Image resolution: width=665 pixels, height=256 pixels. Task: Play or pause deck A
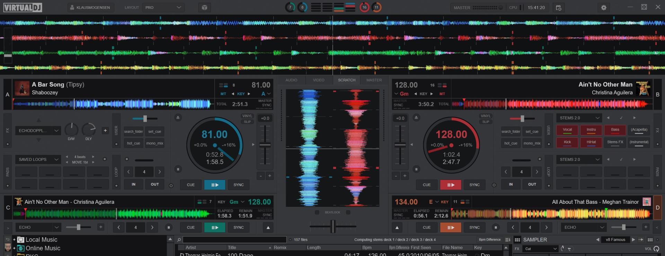click(x=215, y=185)
